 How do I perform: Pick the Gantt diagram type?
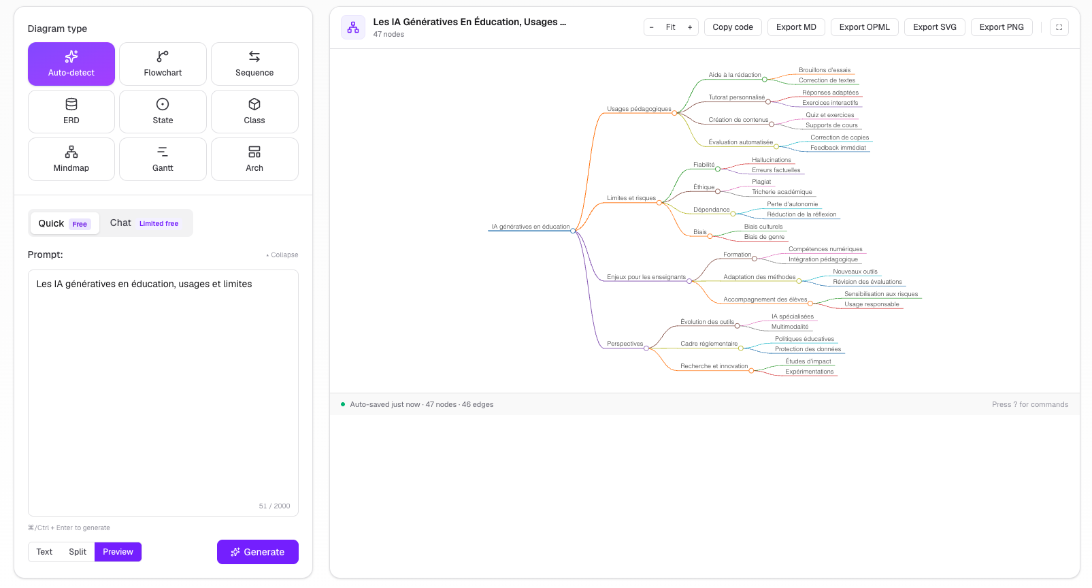pos(163,159)
